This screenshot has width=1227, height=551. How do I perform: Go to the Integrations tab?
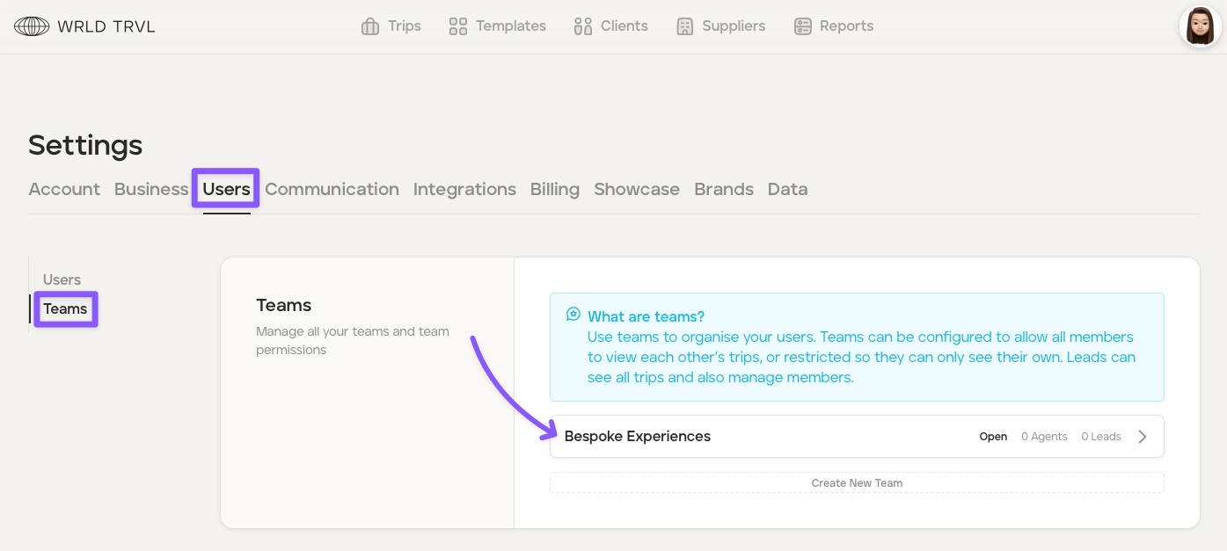[464, 189]
